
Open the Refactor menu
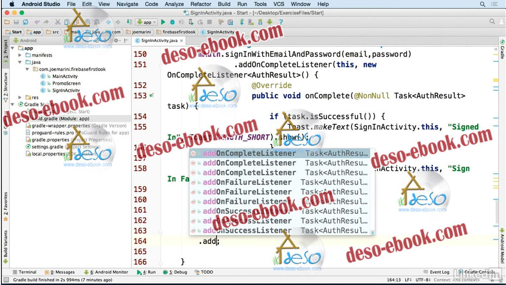(201, 4)
